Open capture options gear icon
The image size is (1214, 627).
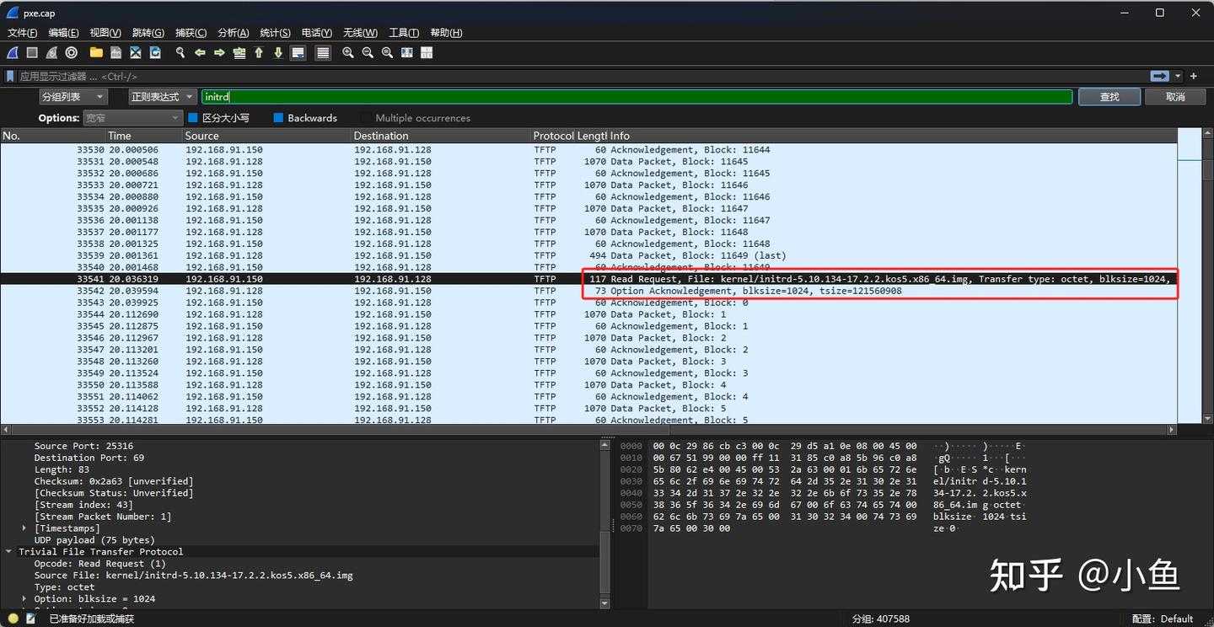point(72,53)
